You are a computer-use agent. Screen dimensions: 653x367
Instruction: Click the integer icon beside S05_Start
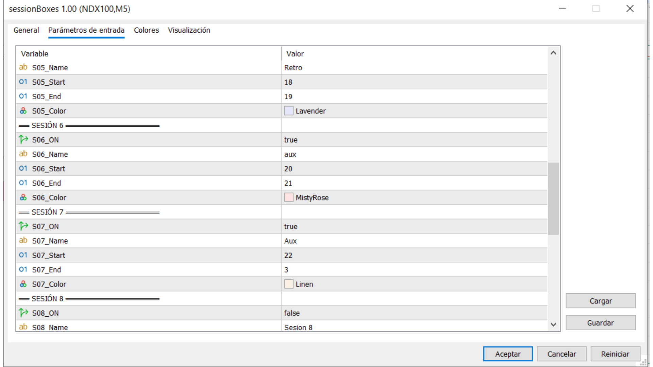tap(23, 82)
